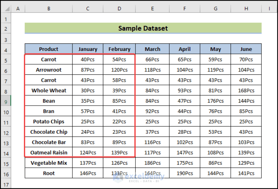Click the 120Pcs cell in February
Screen dimensions: 278x189
(x=119, y=70)
